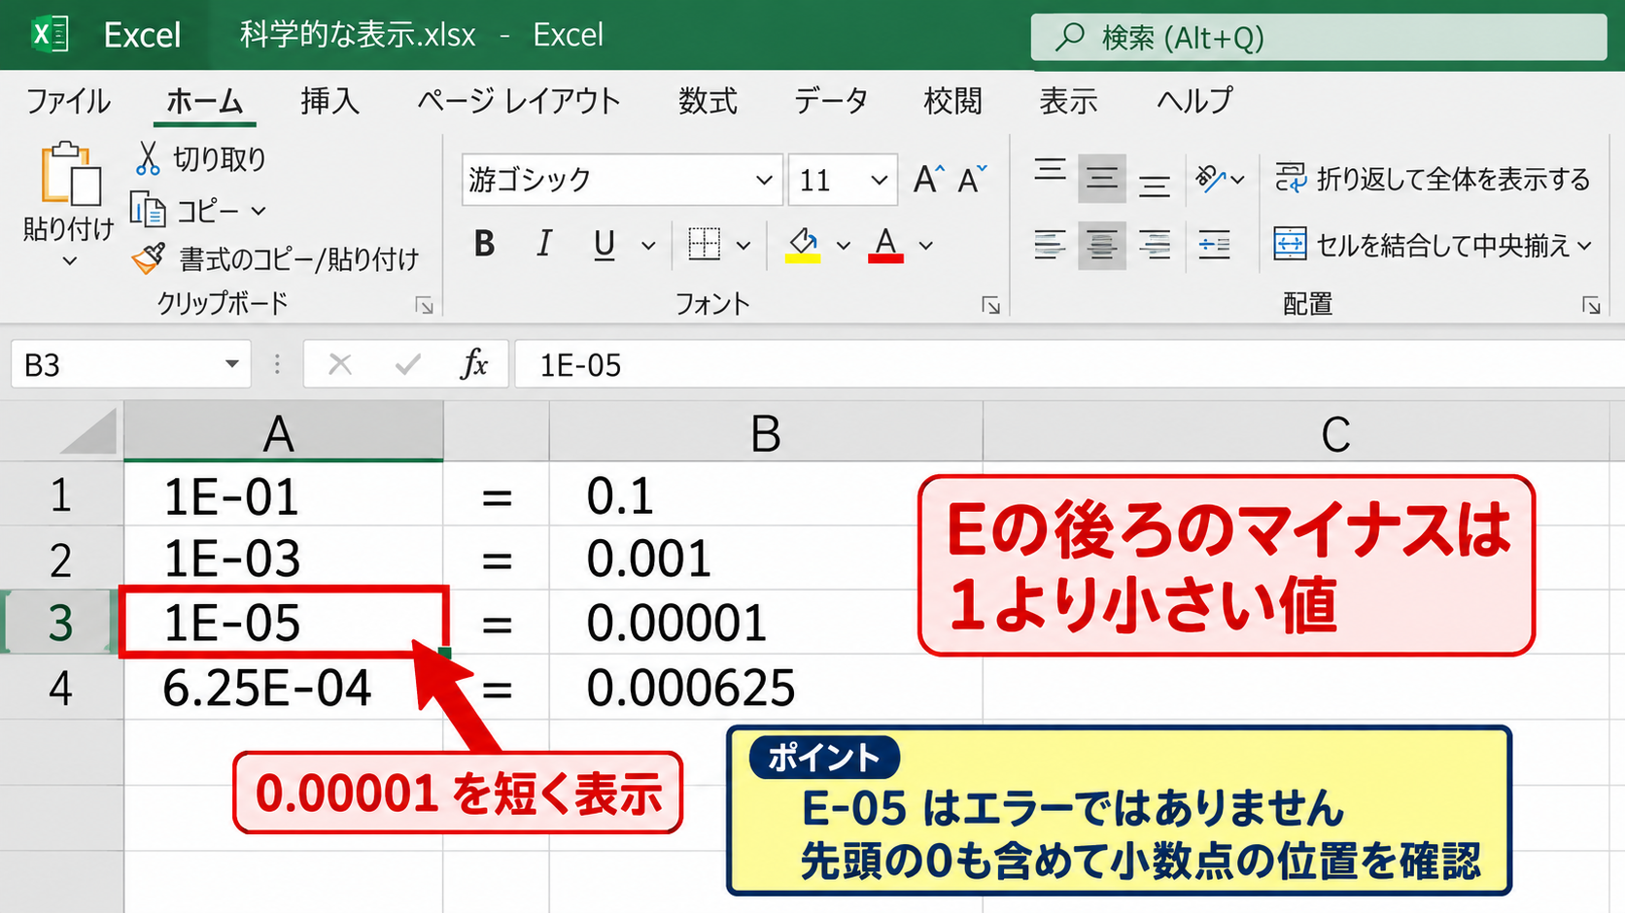Viewport: 1625px width, 913px height.
Task: Align text to top
Action: (1050, 172)
